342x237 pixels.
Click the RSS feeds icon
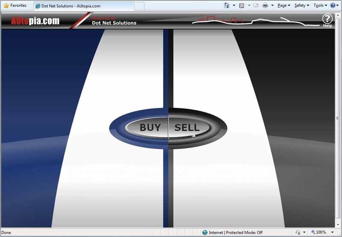(242, 6)
